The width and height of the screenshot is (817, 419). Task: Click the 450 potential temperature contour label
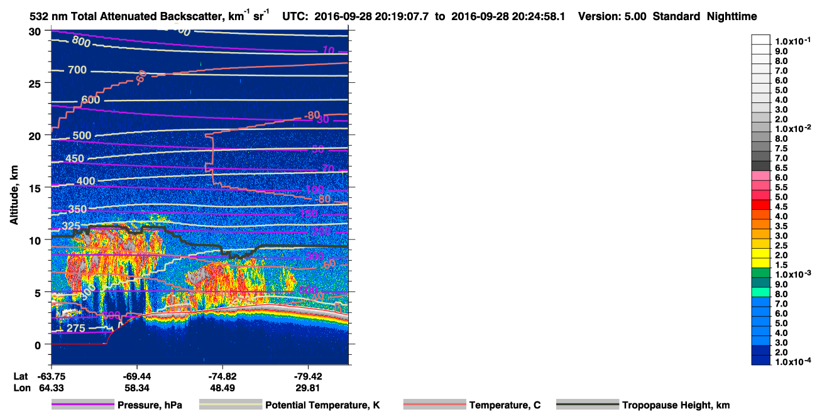[x=74, y=159]
